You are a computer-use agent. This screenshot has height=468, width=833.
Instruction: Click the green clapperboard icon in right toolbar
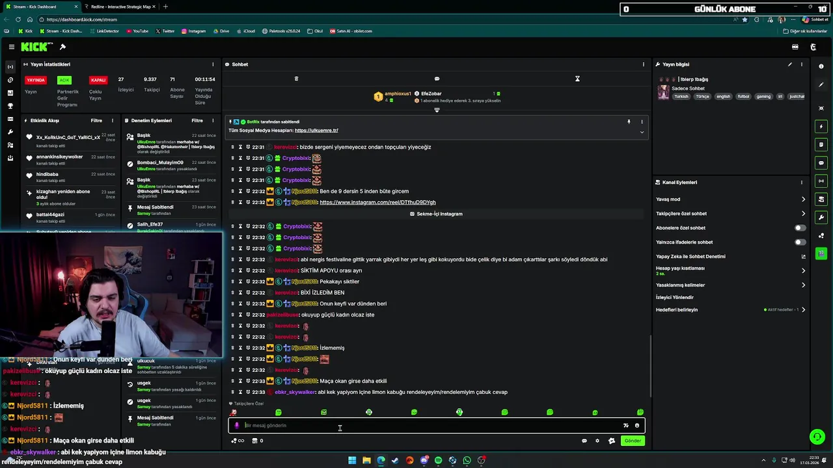tap(821, 253)
